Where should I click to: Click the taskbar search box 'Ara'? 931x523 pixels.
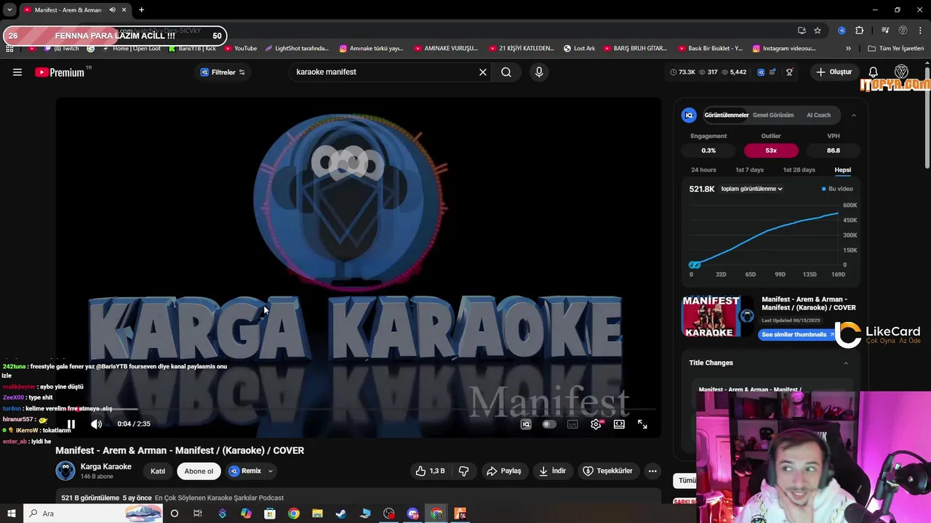[x=93, y=514]
